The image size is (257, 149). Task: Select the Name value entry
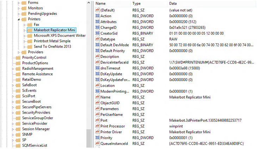[105, 97]
